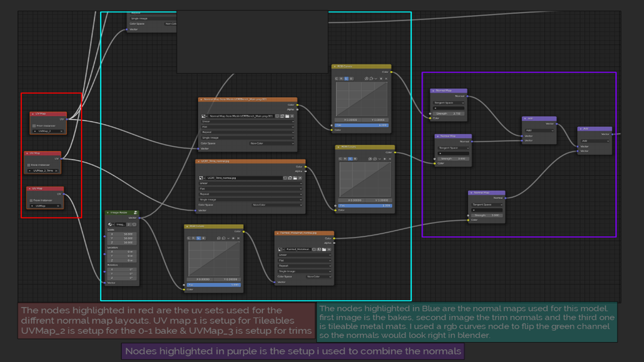Delete curve point in the lowest RGB Curves node
Image resolution: width=644 pixels, height=362 pixels.
[x=238, y=238]
